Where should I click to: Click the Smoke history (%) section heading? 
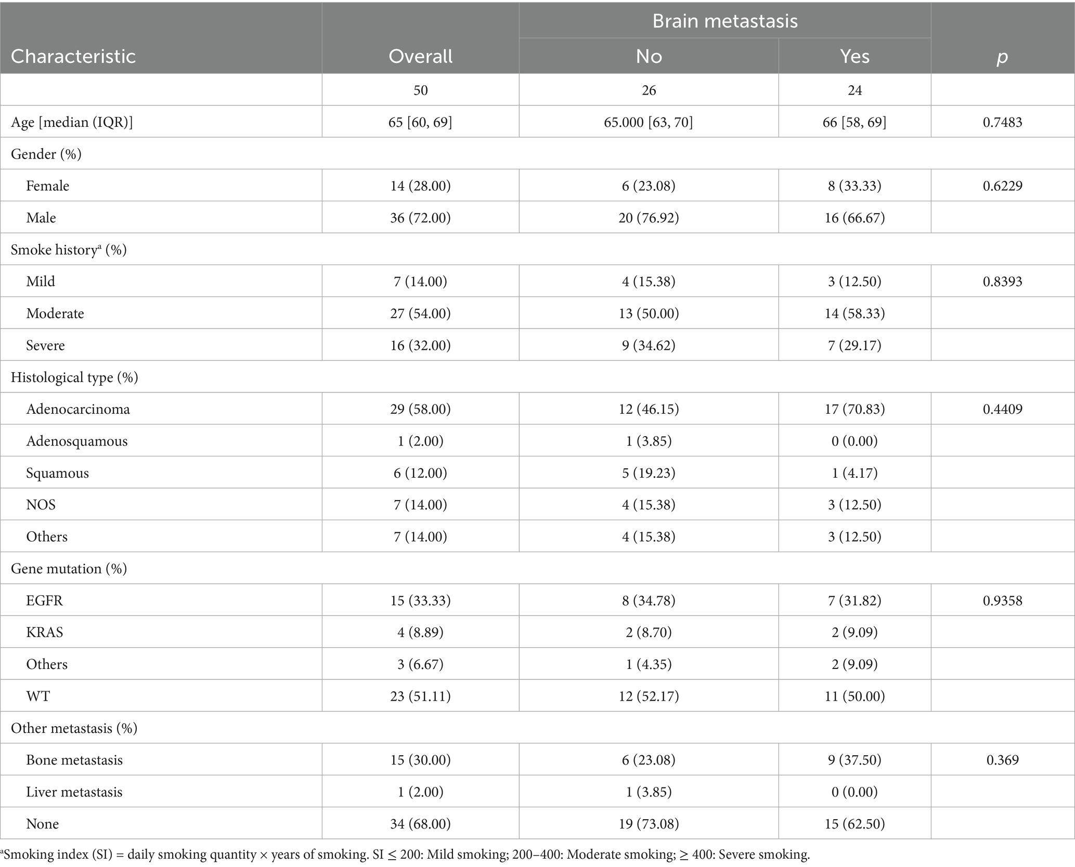coord(69,249)
